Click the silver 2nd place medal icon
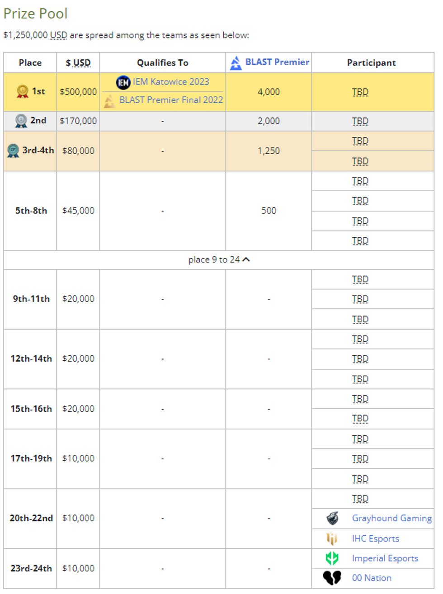The width and height of the screenshot is (443, 594). 21,121
